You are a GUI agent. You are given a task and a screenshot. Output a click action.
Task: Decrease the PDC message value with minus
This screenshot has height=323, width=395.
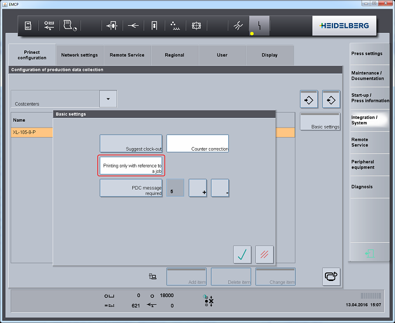pyautogui.click(x=220, y=188)
